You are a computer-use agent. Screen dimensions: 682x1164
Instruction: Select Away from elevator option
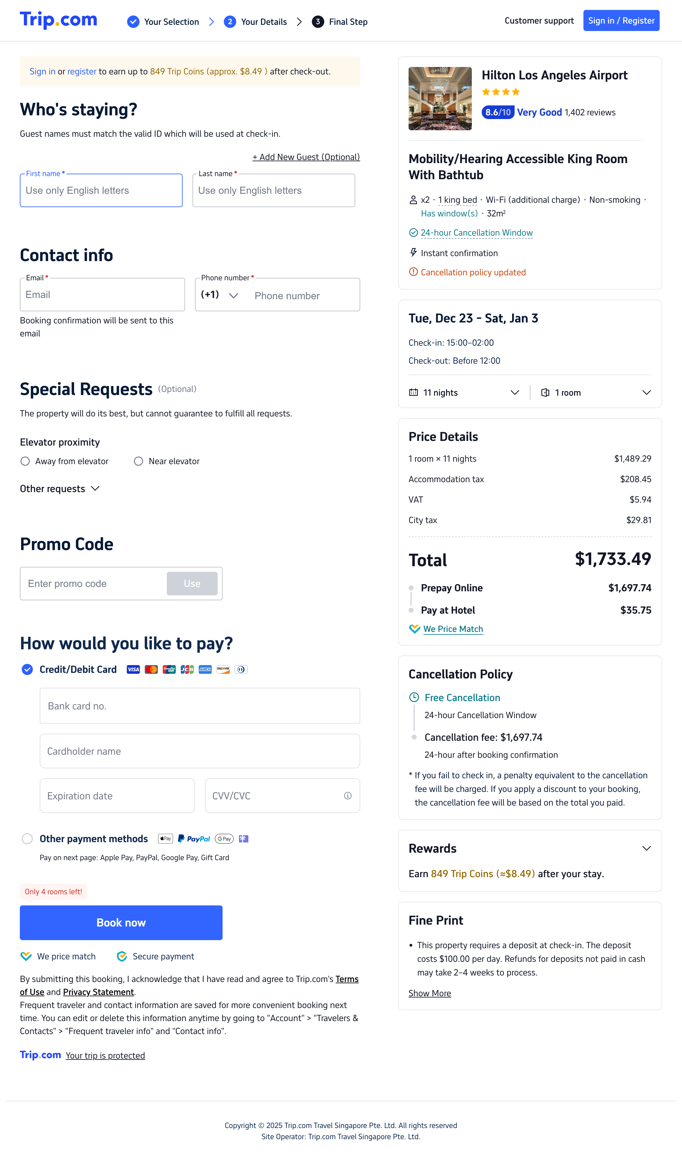click(25, 461)
